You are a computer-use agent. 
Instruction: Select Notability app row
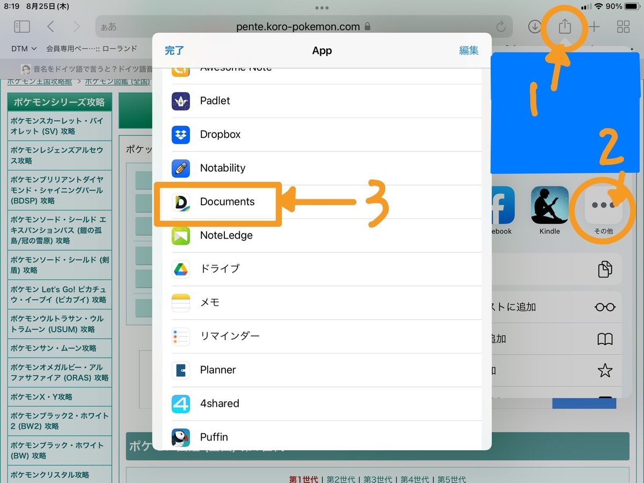326,168
